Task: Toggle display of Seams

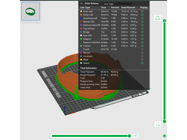Action: [x=142, y=63]
